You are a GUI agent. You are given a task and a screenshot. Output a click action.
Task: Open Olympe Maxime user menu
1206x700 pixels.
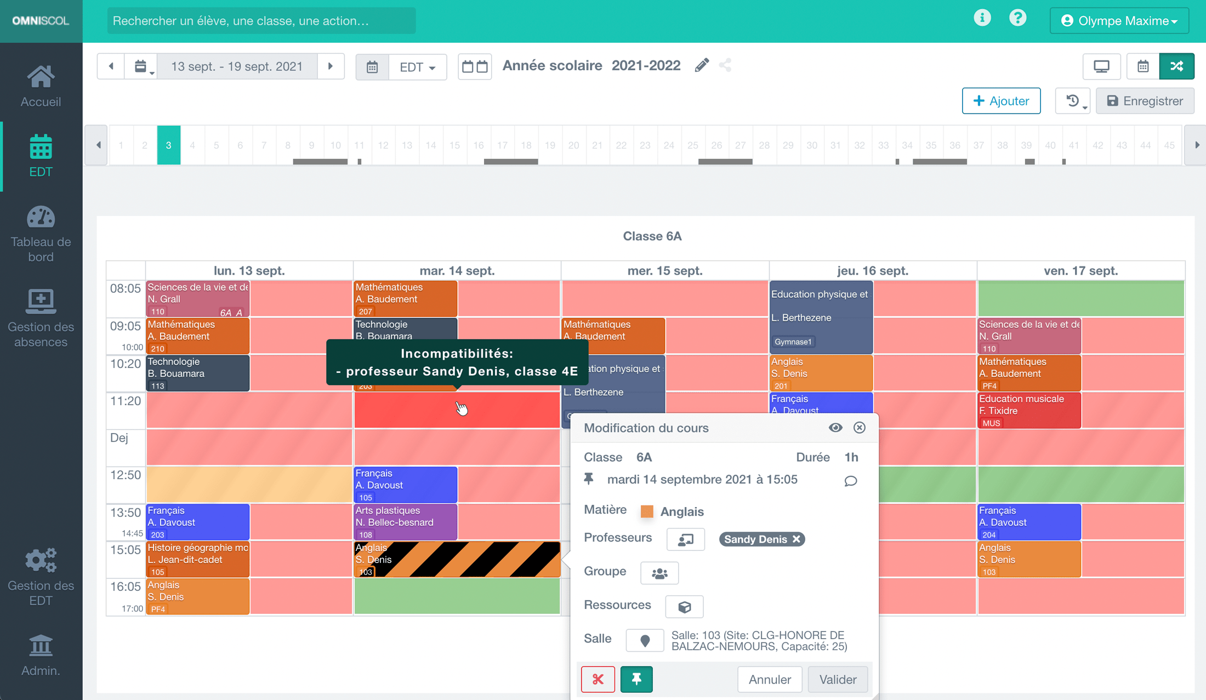(1119, 21)
